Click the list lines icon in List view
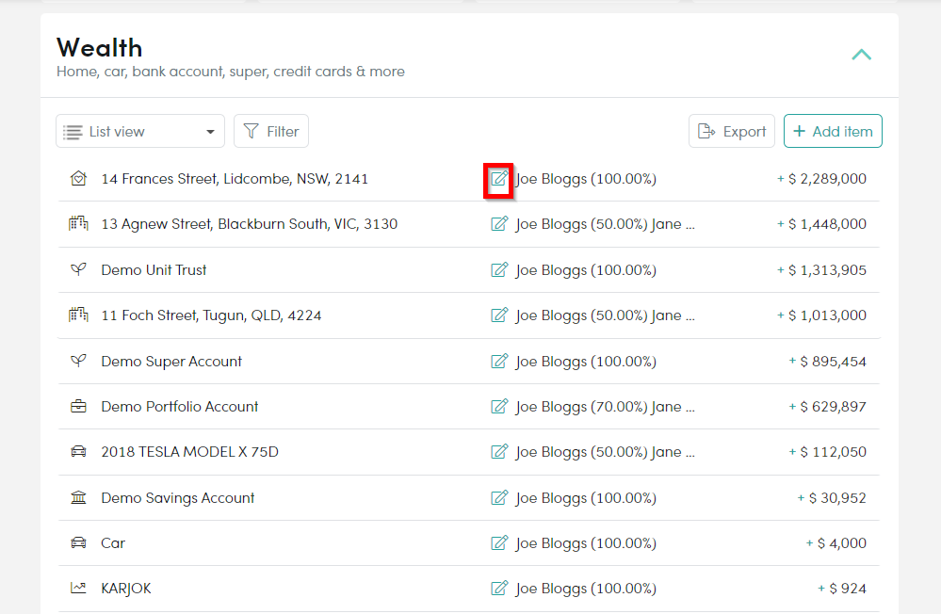 point(73,132)
